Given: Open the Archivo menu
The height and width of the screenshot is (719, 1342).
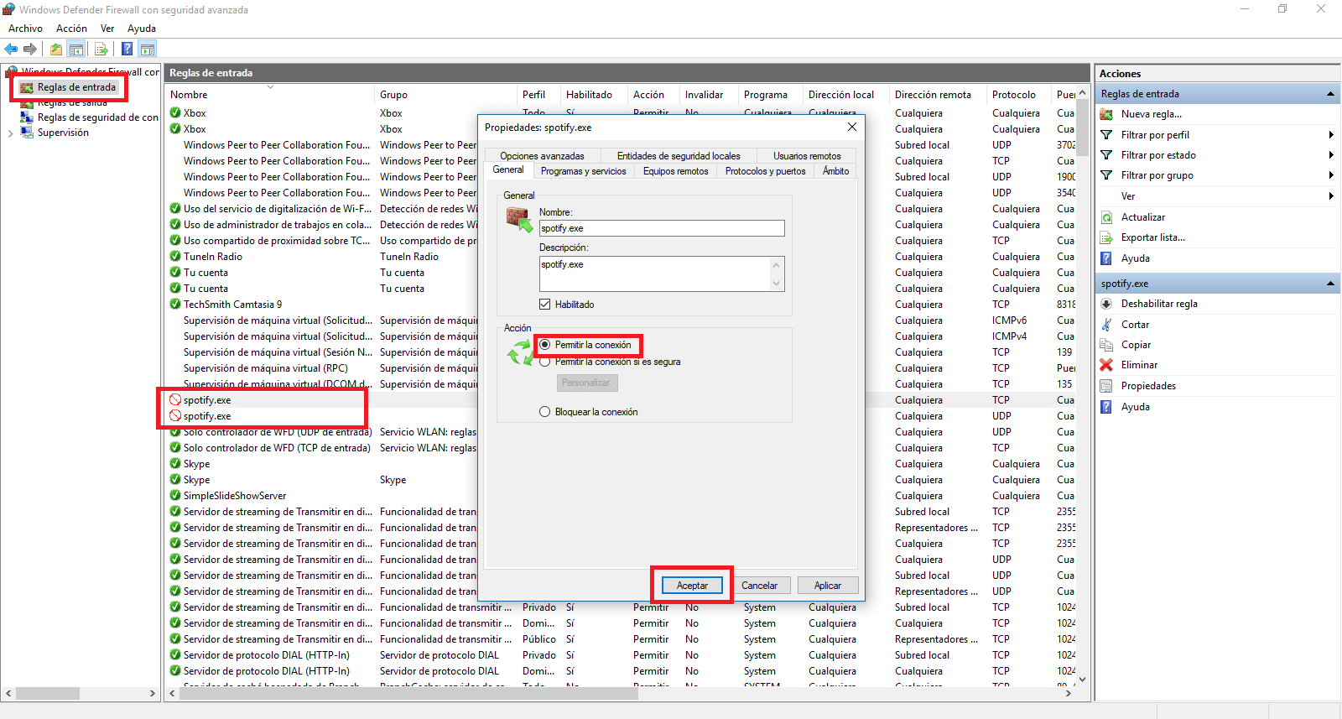Looking at the screenshot, I should pyautogui.click(x=25, y=29).
